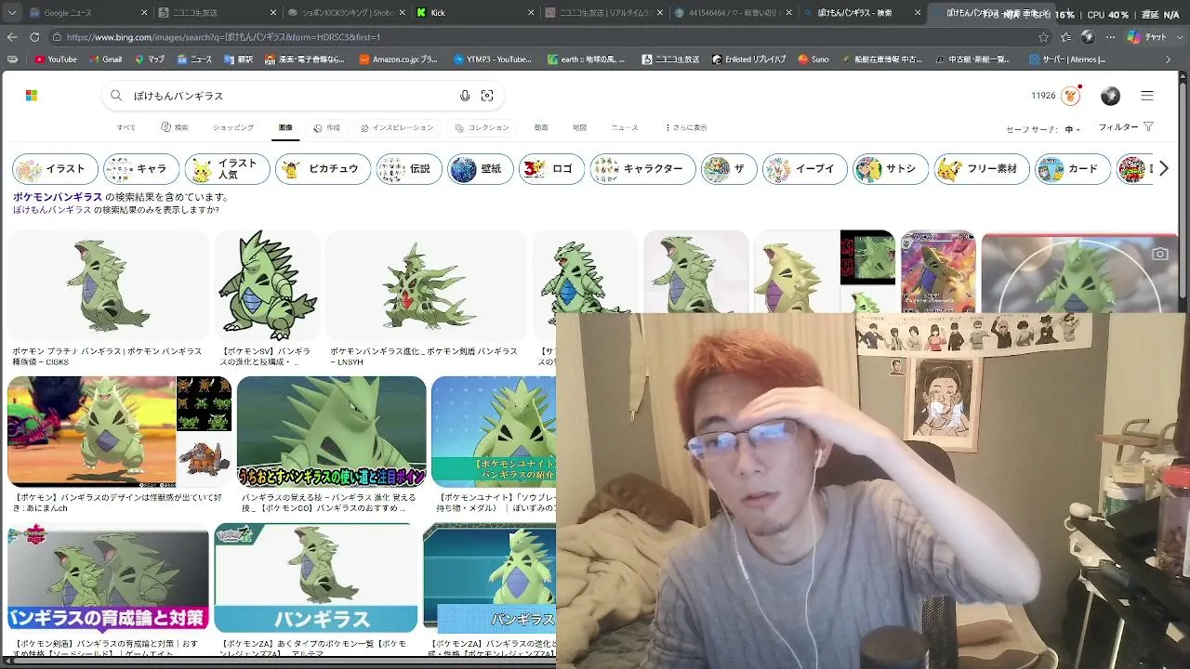Click the Microsoft logo beside the search box

coord(31,96)
